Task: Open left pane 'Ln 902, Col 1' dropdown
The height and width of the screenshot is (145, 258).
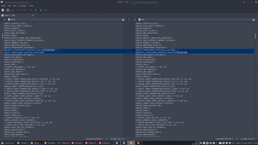Action: point(117,139)
